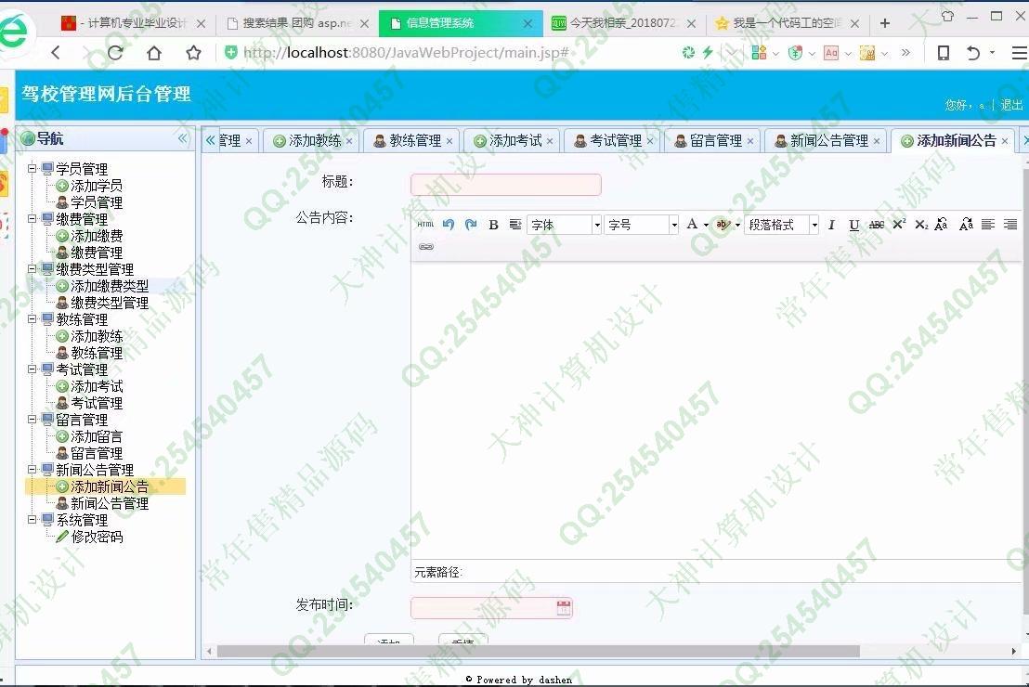Bookmark this page with the star icon
Viewport: 1029px width, 687px height.
point(193,53)
